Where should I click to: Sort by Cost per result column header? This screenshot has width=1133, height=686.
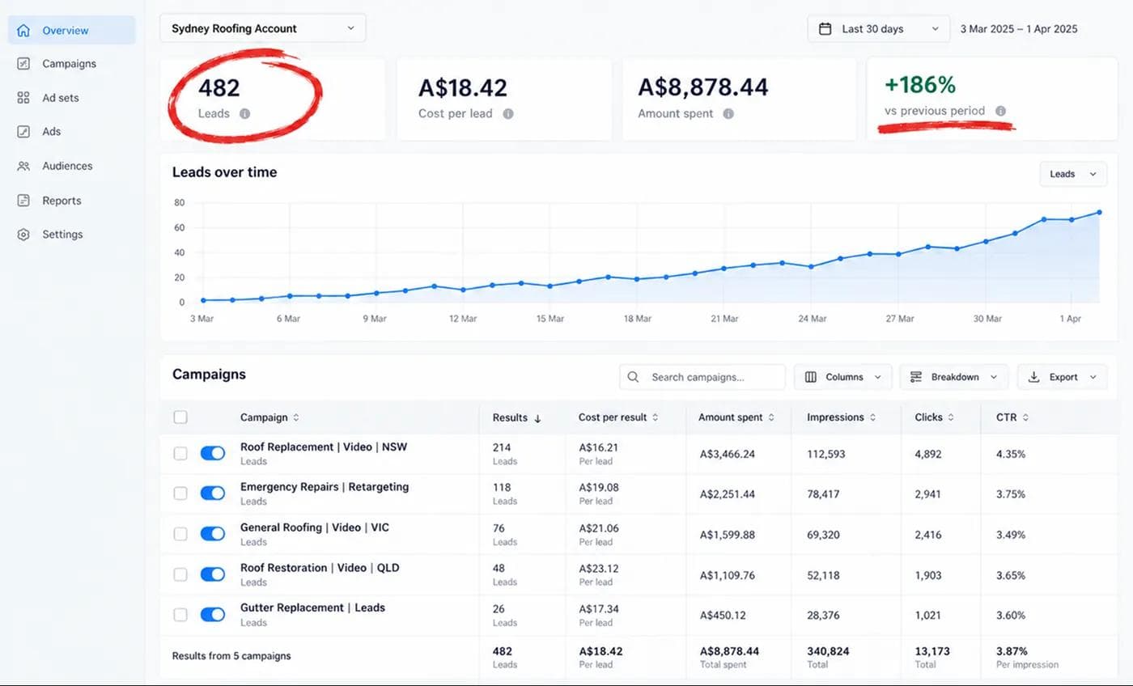tap(618, 417)
